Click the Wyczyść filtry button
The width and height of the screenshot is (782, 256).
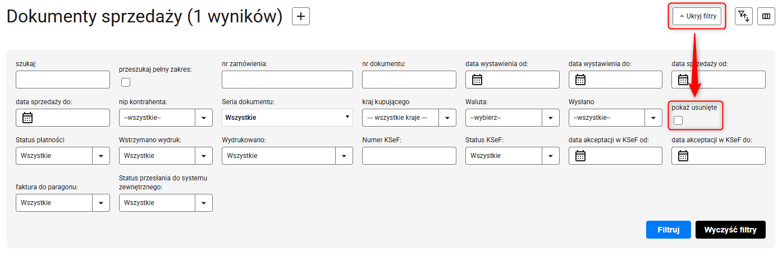(x=730, y=230)
